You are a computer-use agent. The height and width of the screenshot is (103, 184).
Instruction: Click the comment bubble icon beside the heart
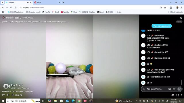click(8, 95)
